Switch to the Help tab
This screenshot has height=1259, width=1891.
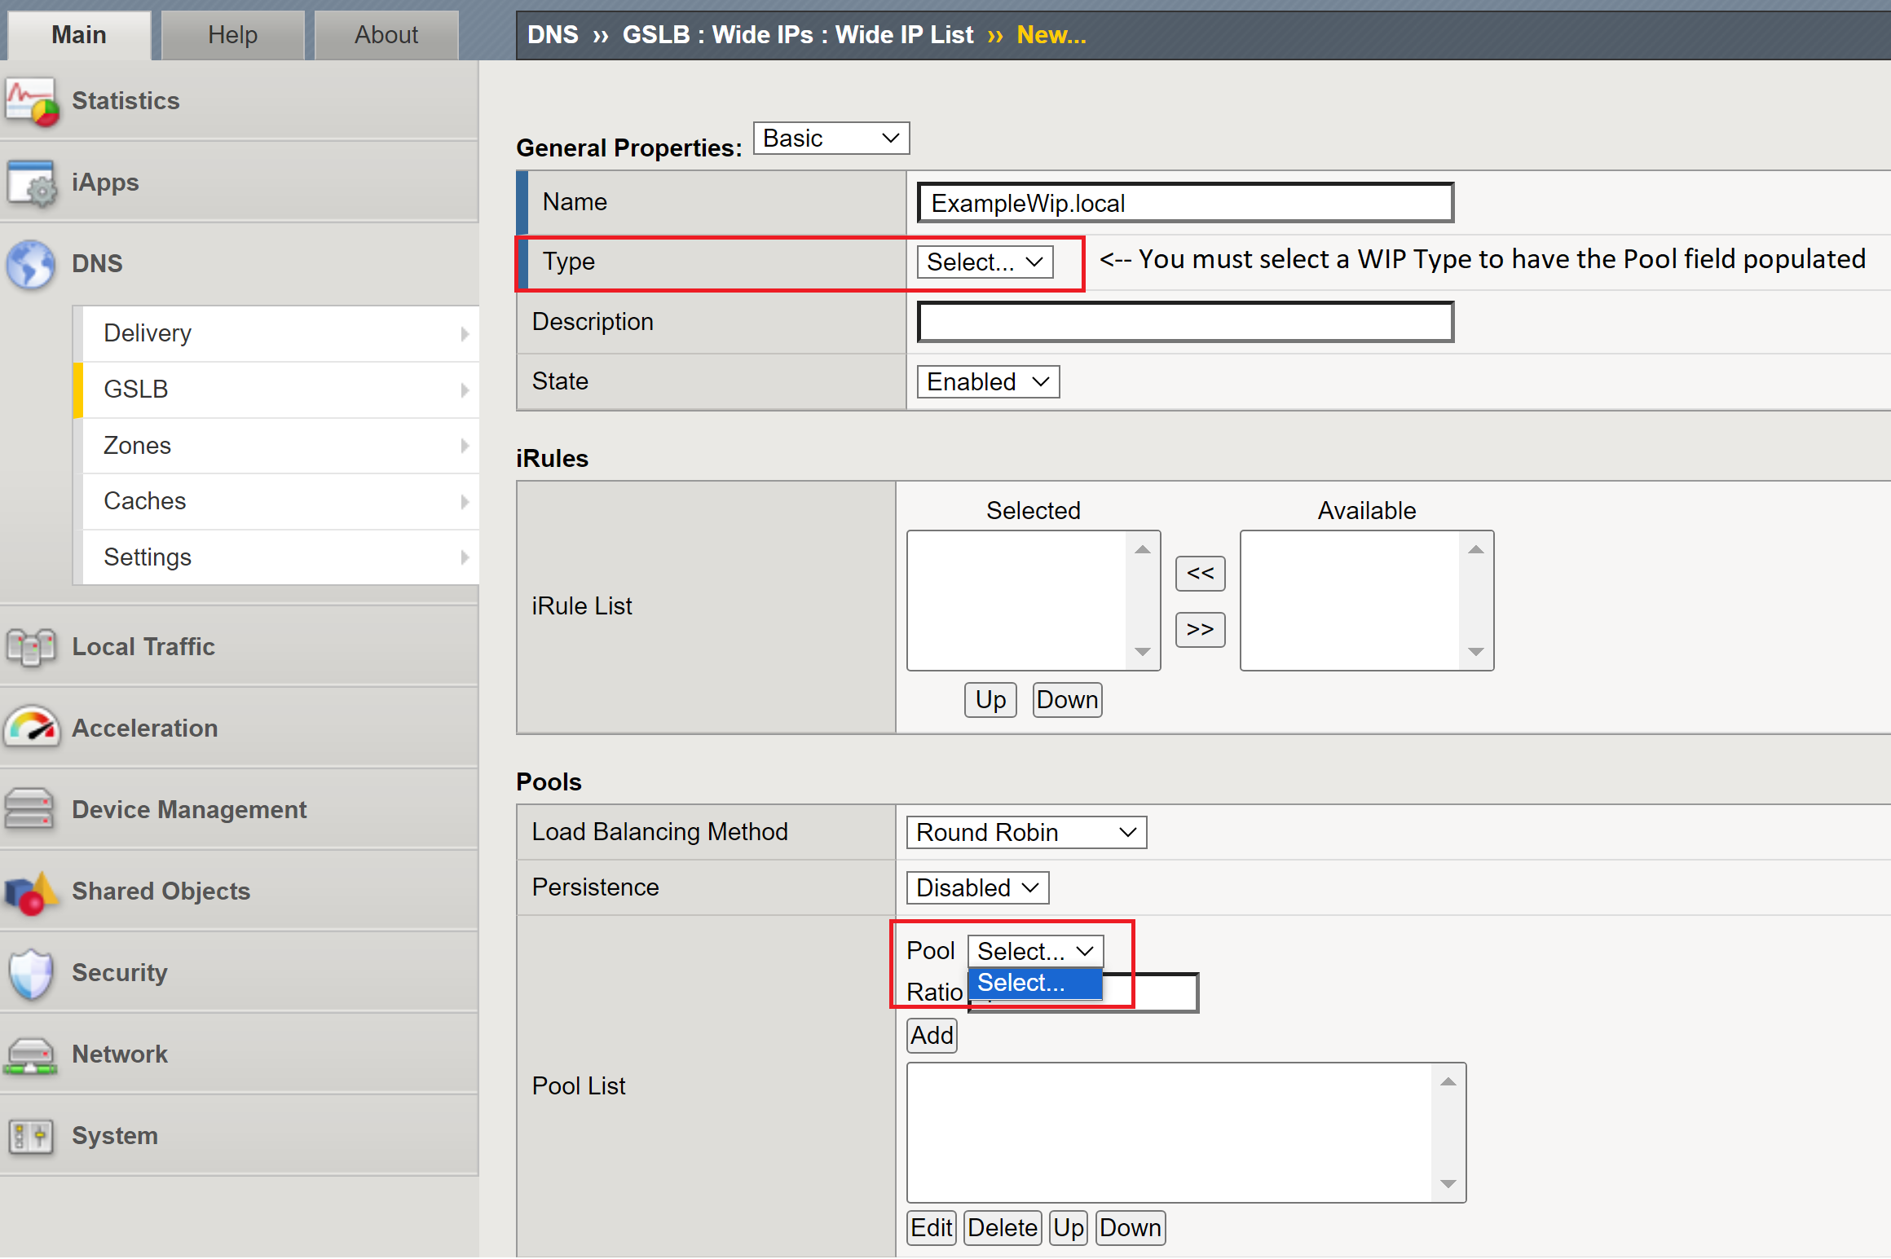(232, 34)
